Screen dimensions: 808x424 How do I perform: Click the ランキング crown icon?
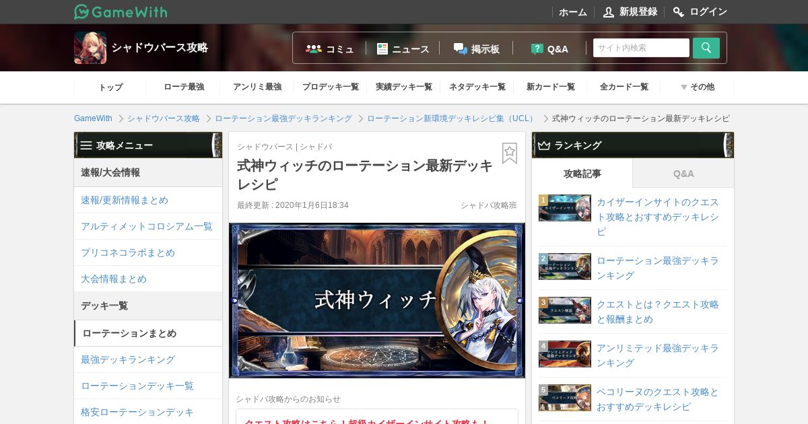coord(544,145)
